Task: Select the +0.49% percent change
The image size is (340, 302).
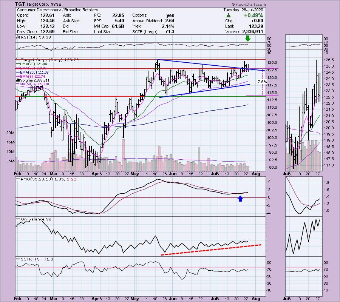Action: [253, 15]
